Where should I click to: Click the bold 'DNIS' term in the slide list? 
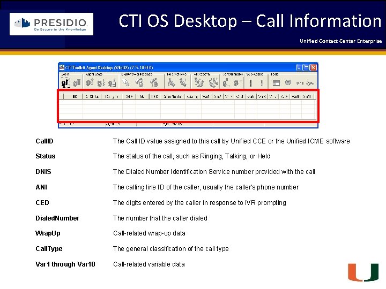[x=43, y=172]
